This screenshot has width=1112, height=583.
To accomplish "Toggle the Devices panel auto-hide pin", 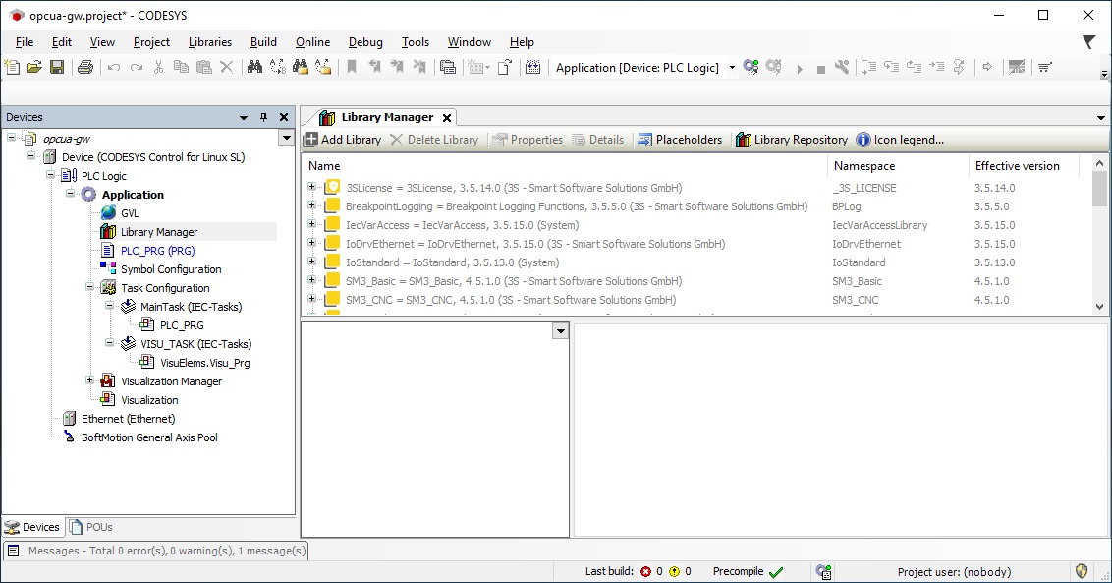I will (264, 117).
